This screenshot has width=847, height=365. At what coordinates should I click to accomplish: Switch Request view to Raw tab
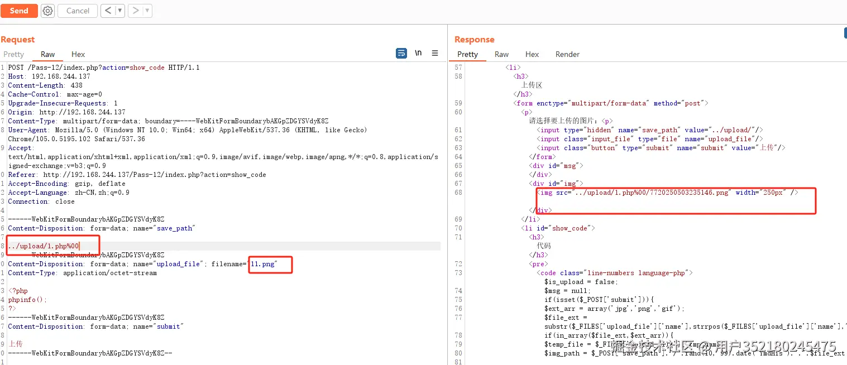(x=48, y=54)
